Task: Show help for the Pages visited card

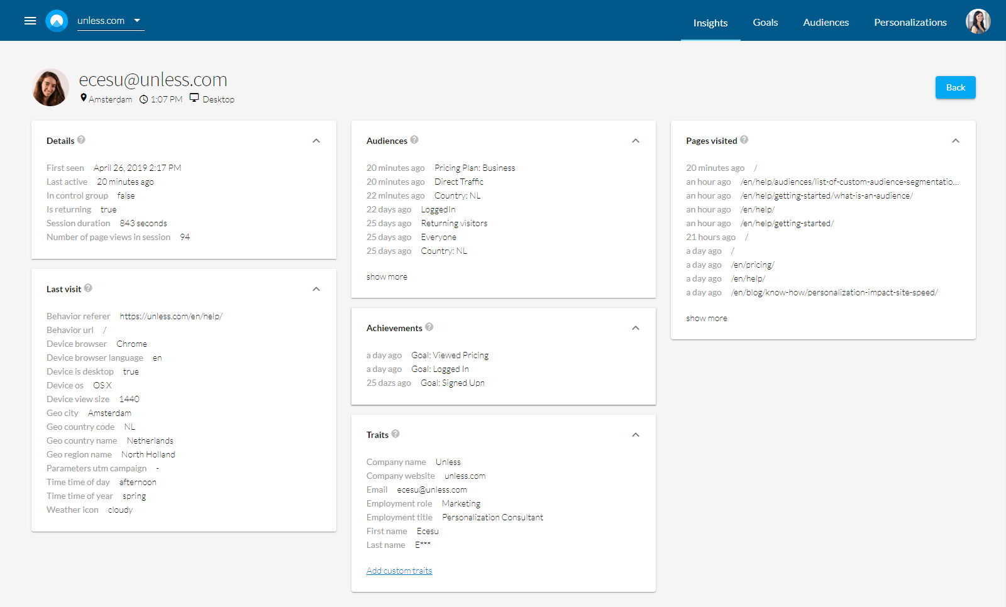Action: pos(744,140)
